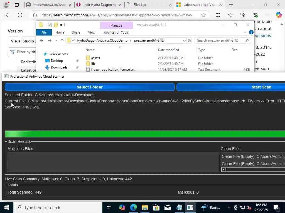This screenshot has width=285, height=213.
Task: Go up one folder level in Explorer
Action: point(62,40)
